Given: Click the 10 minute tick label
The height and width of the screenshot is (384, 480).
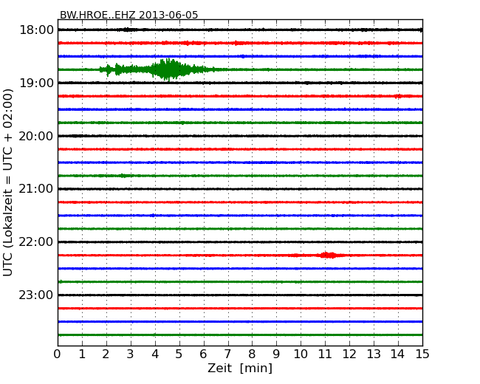Looking at the screenshot, I should [301, 354].
